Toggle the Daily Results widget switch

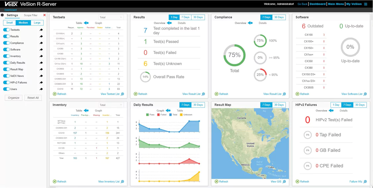pos(6,63)
